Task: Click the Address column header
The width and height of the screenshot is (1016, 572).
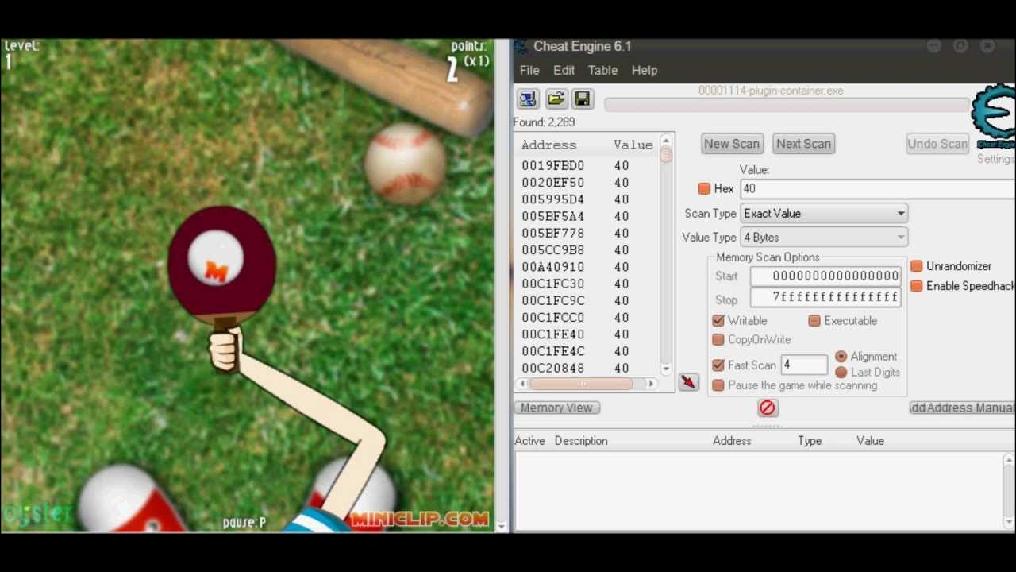Action: point(548,145)
